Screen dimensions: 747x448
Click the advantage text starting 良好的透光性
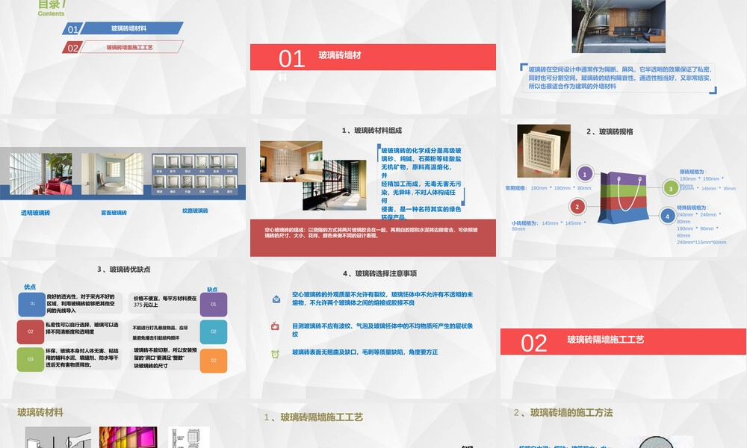82,303
